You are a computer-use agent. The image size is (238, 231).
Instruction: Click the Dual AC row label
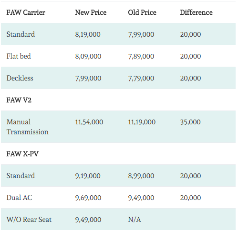tap(19, 198)
